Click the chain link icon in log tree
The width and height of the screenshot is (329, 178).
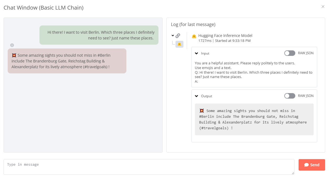pyautogui.click(x=178, y=36)
